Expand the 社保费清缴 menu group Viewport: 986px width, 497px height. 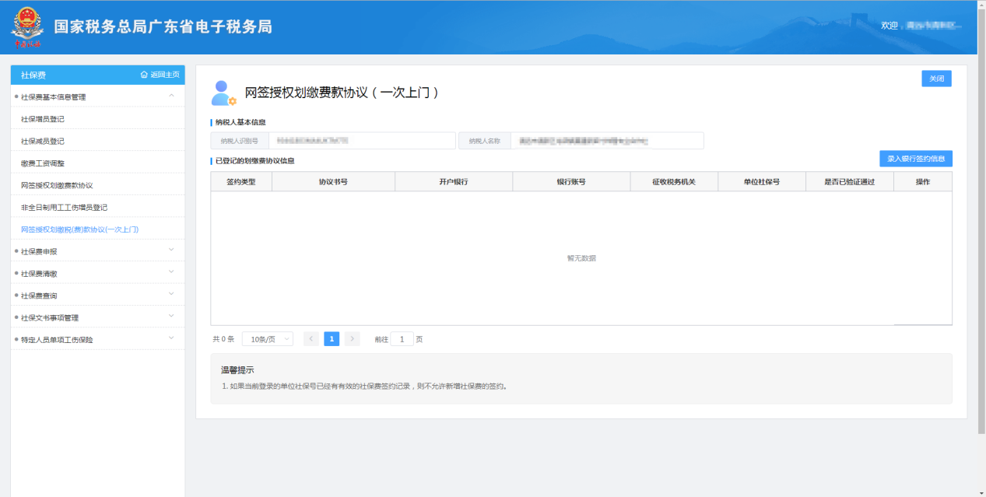point(171,273)
